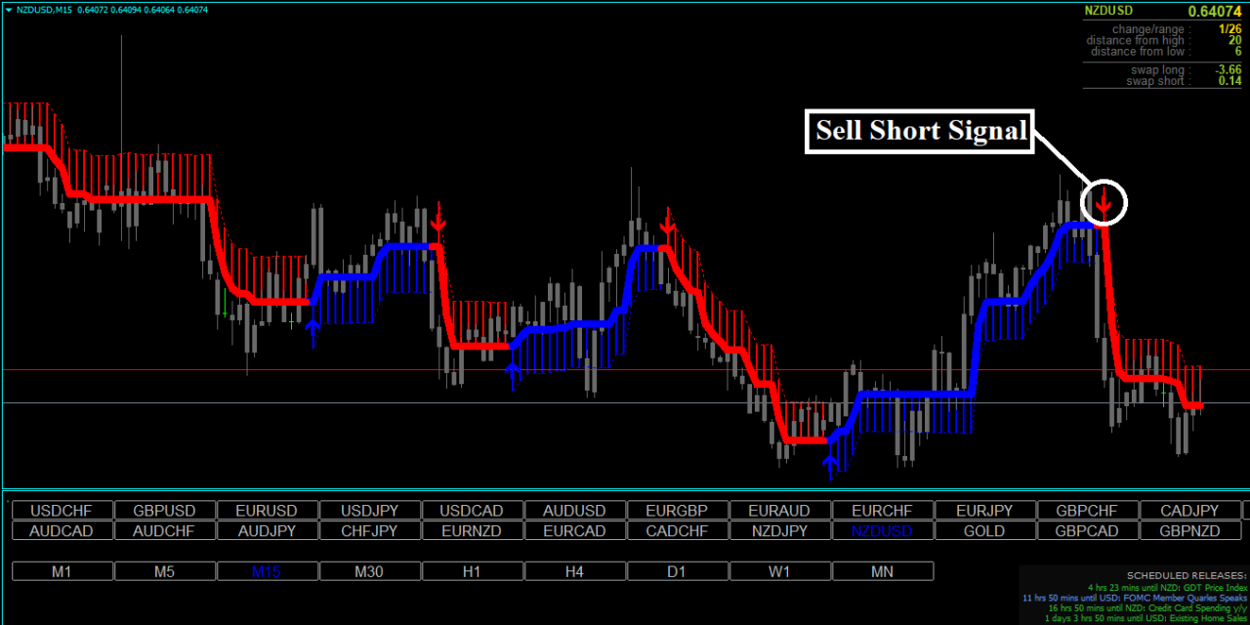This screenshot has height=625, width=1250.
Task: Switch to GBPNZD
Action: [x=1190, y=531]
